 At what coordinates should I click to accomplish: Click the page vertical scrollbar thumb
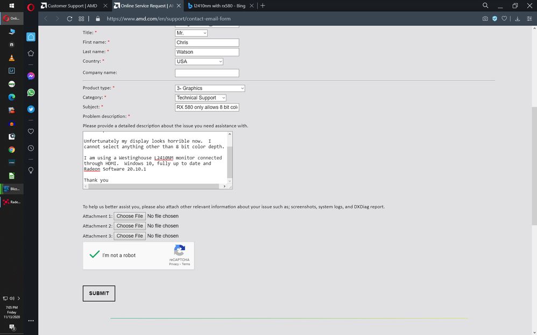534,166
